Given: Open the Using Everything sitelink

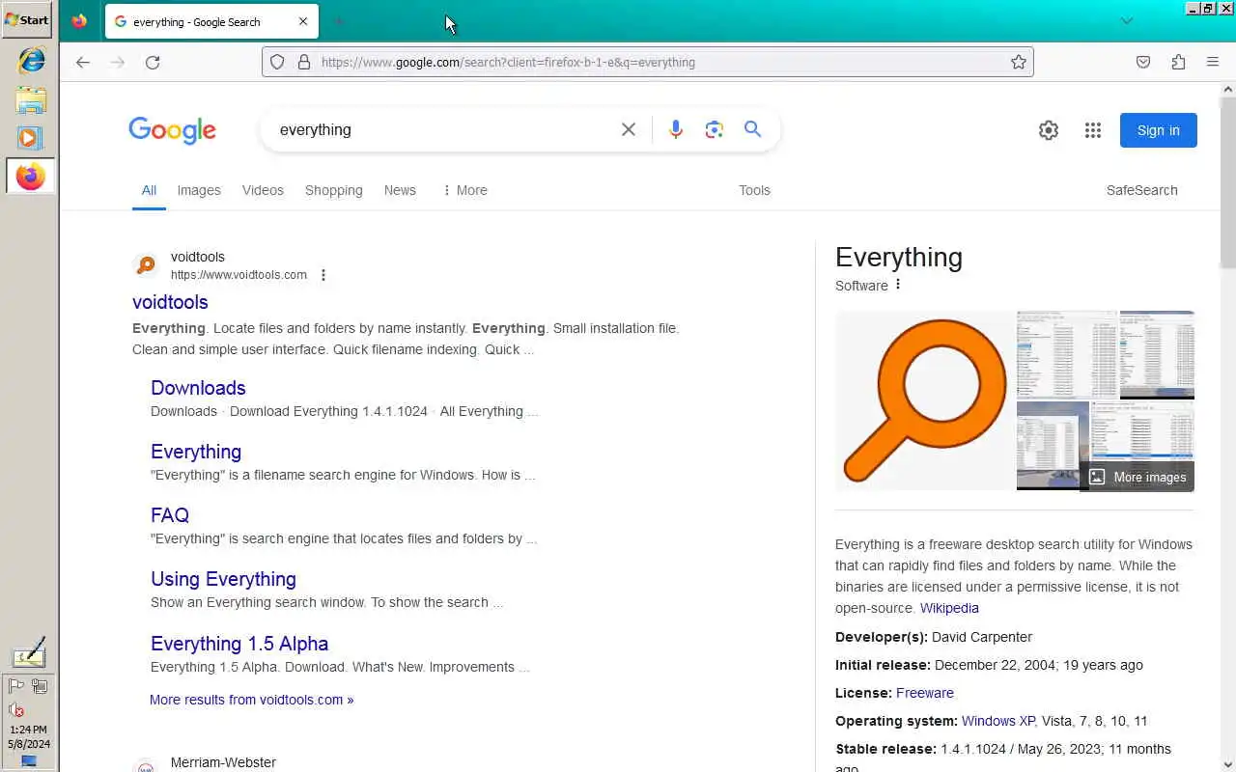Looking at the screenshot, I should [x=223, y=579].
